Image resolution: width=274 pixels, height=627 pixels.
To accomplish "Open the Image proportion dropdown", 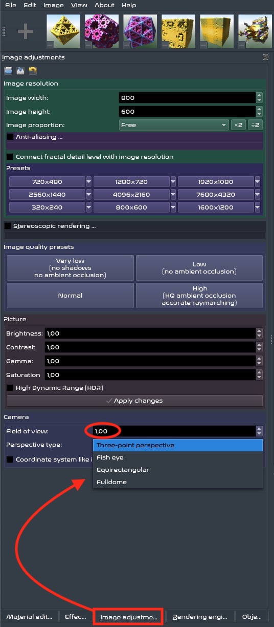I will click(174, 124).
